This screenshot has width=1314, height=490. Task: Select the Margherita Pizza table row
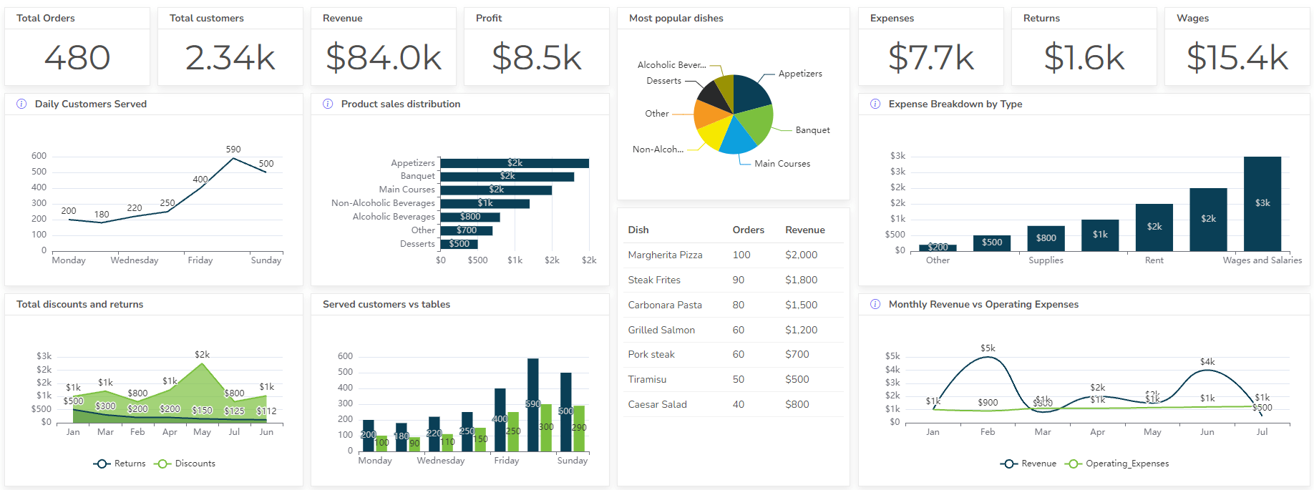click(733, 255)
